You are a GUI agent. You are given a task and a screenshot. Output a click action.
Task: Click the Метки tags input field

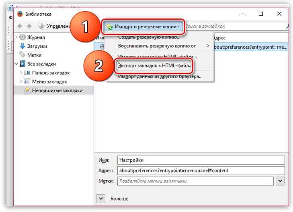coord(195,181)
